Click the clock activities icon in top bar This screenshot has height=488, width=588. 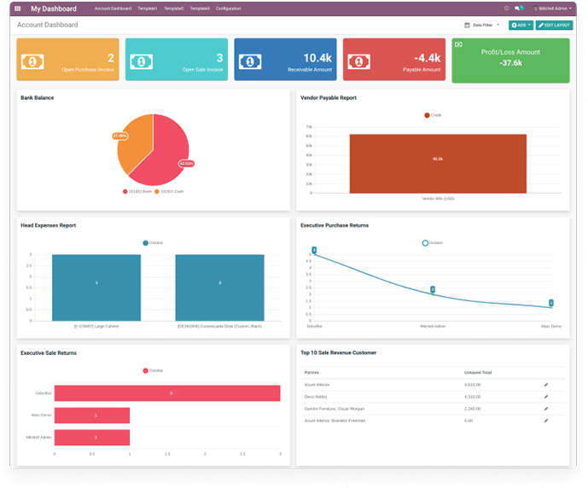tap(507, 9)
